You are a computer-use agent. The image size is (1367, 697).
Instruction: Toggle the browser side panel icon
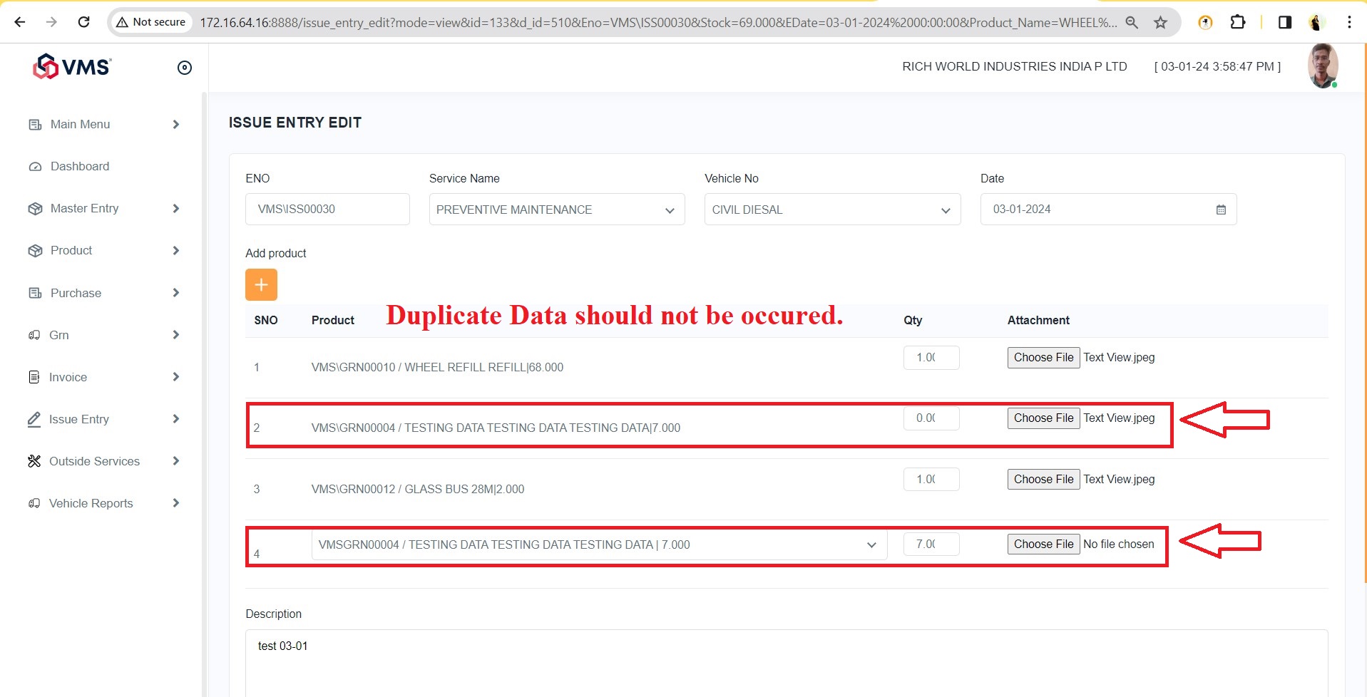1285,22
